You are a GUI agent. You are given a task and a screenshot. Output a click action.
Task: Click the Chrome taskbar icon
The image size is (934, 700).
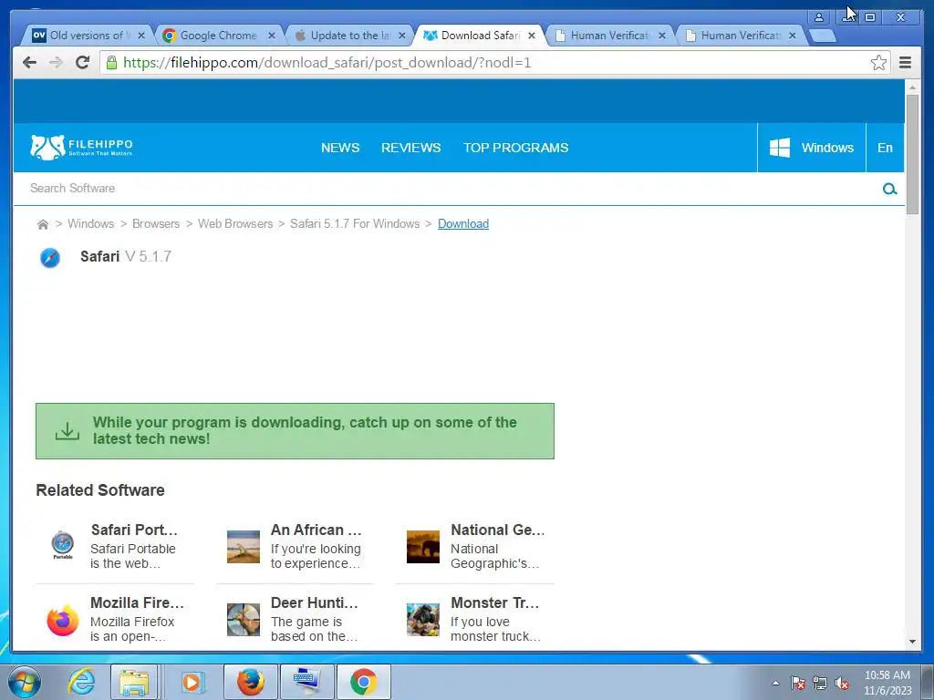pyautogui.click(x=363, y=682)
